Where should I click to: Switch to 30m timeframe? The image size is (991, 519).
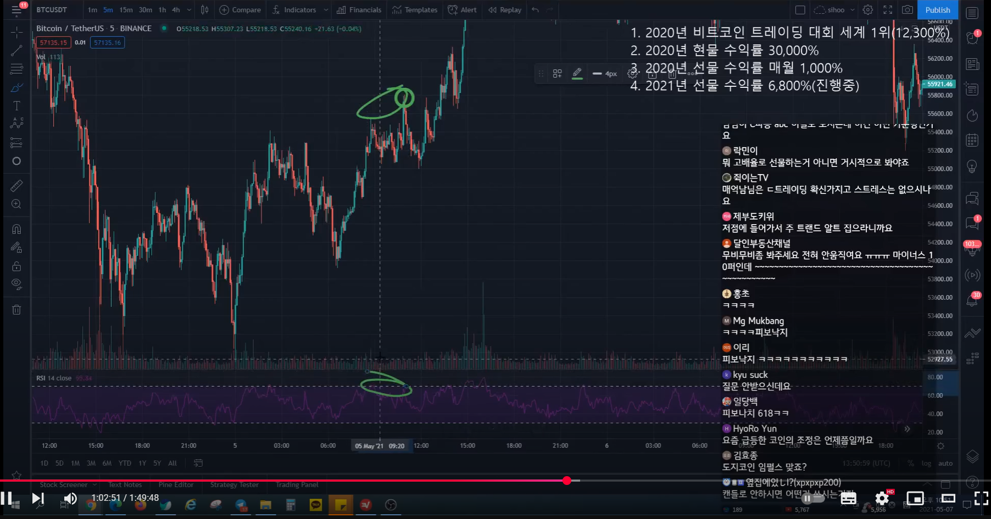coord(146,10)
